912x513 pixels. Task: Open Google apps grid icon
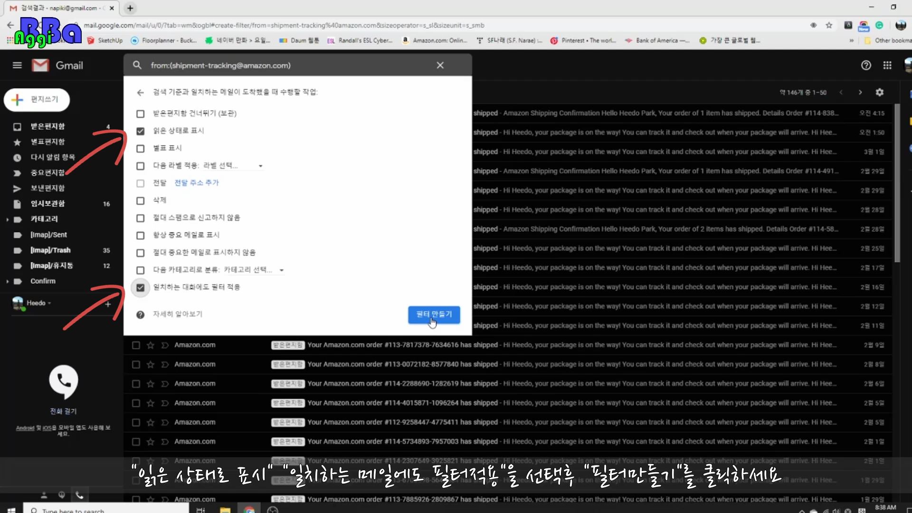887,65
